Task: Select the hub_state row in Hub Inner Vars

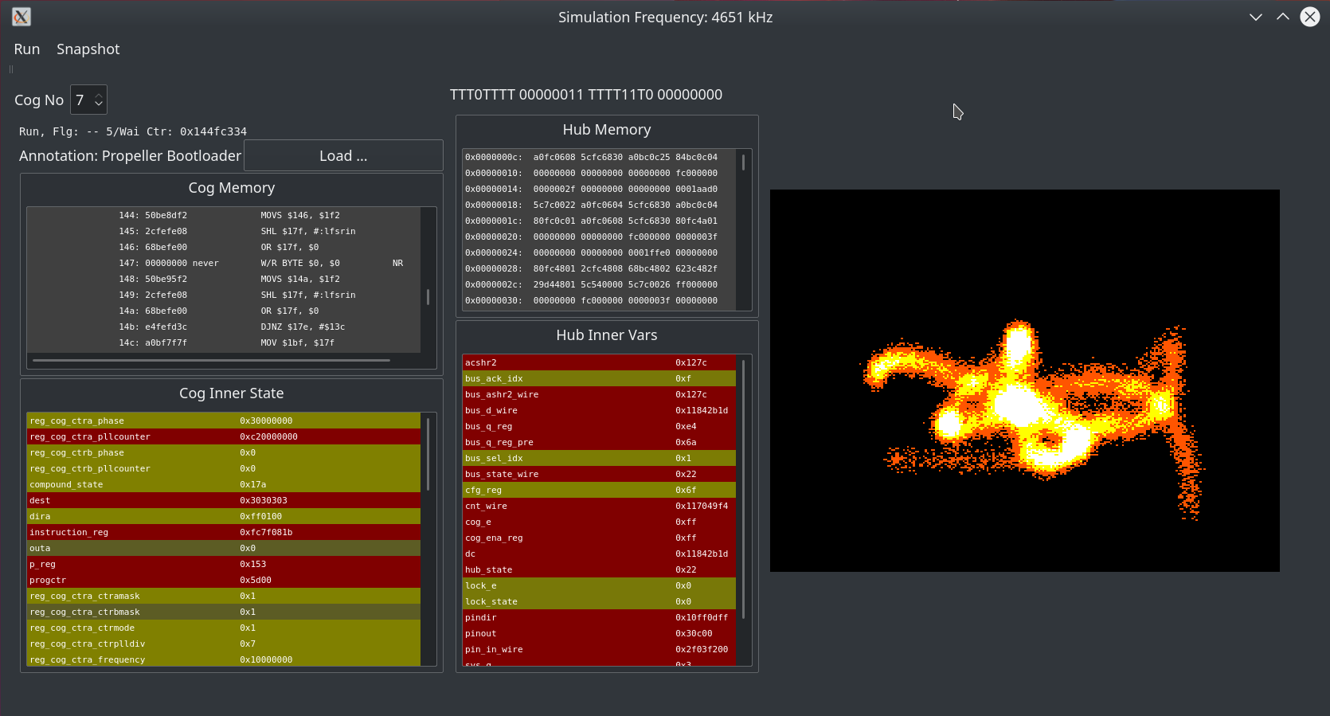Action: 597,569
